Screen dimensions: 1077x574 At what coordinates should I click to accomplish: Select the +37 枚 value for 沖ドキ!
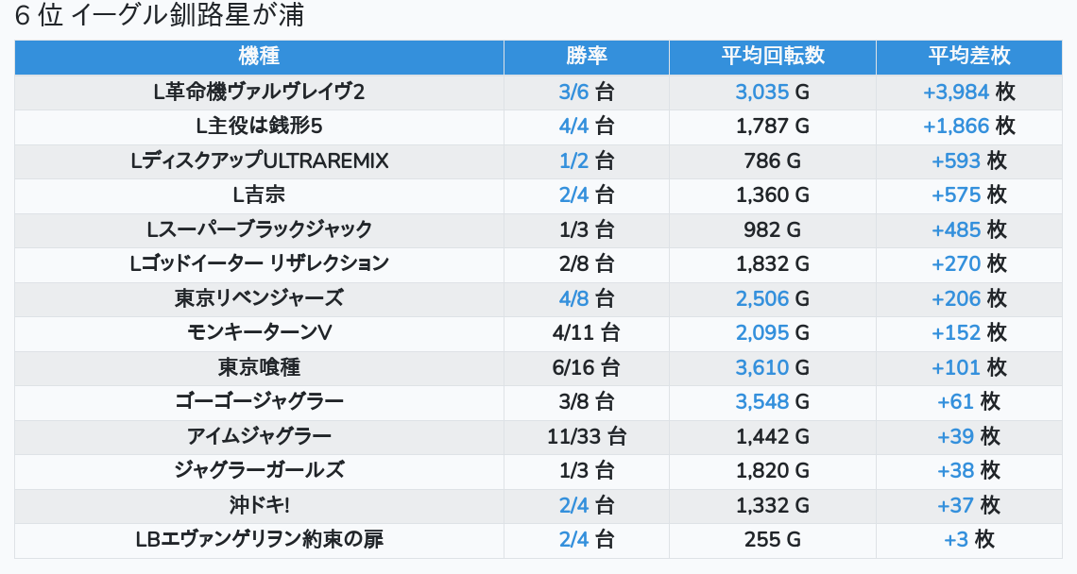[x=968, y=505]
